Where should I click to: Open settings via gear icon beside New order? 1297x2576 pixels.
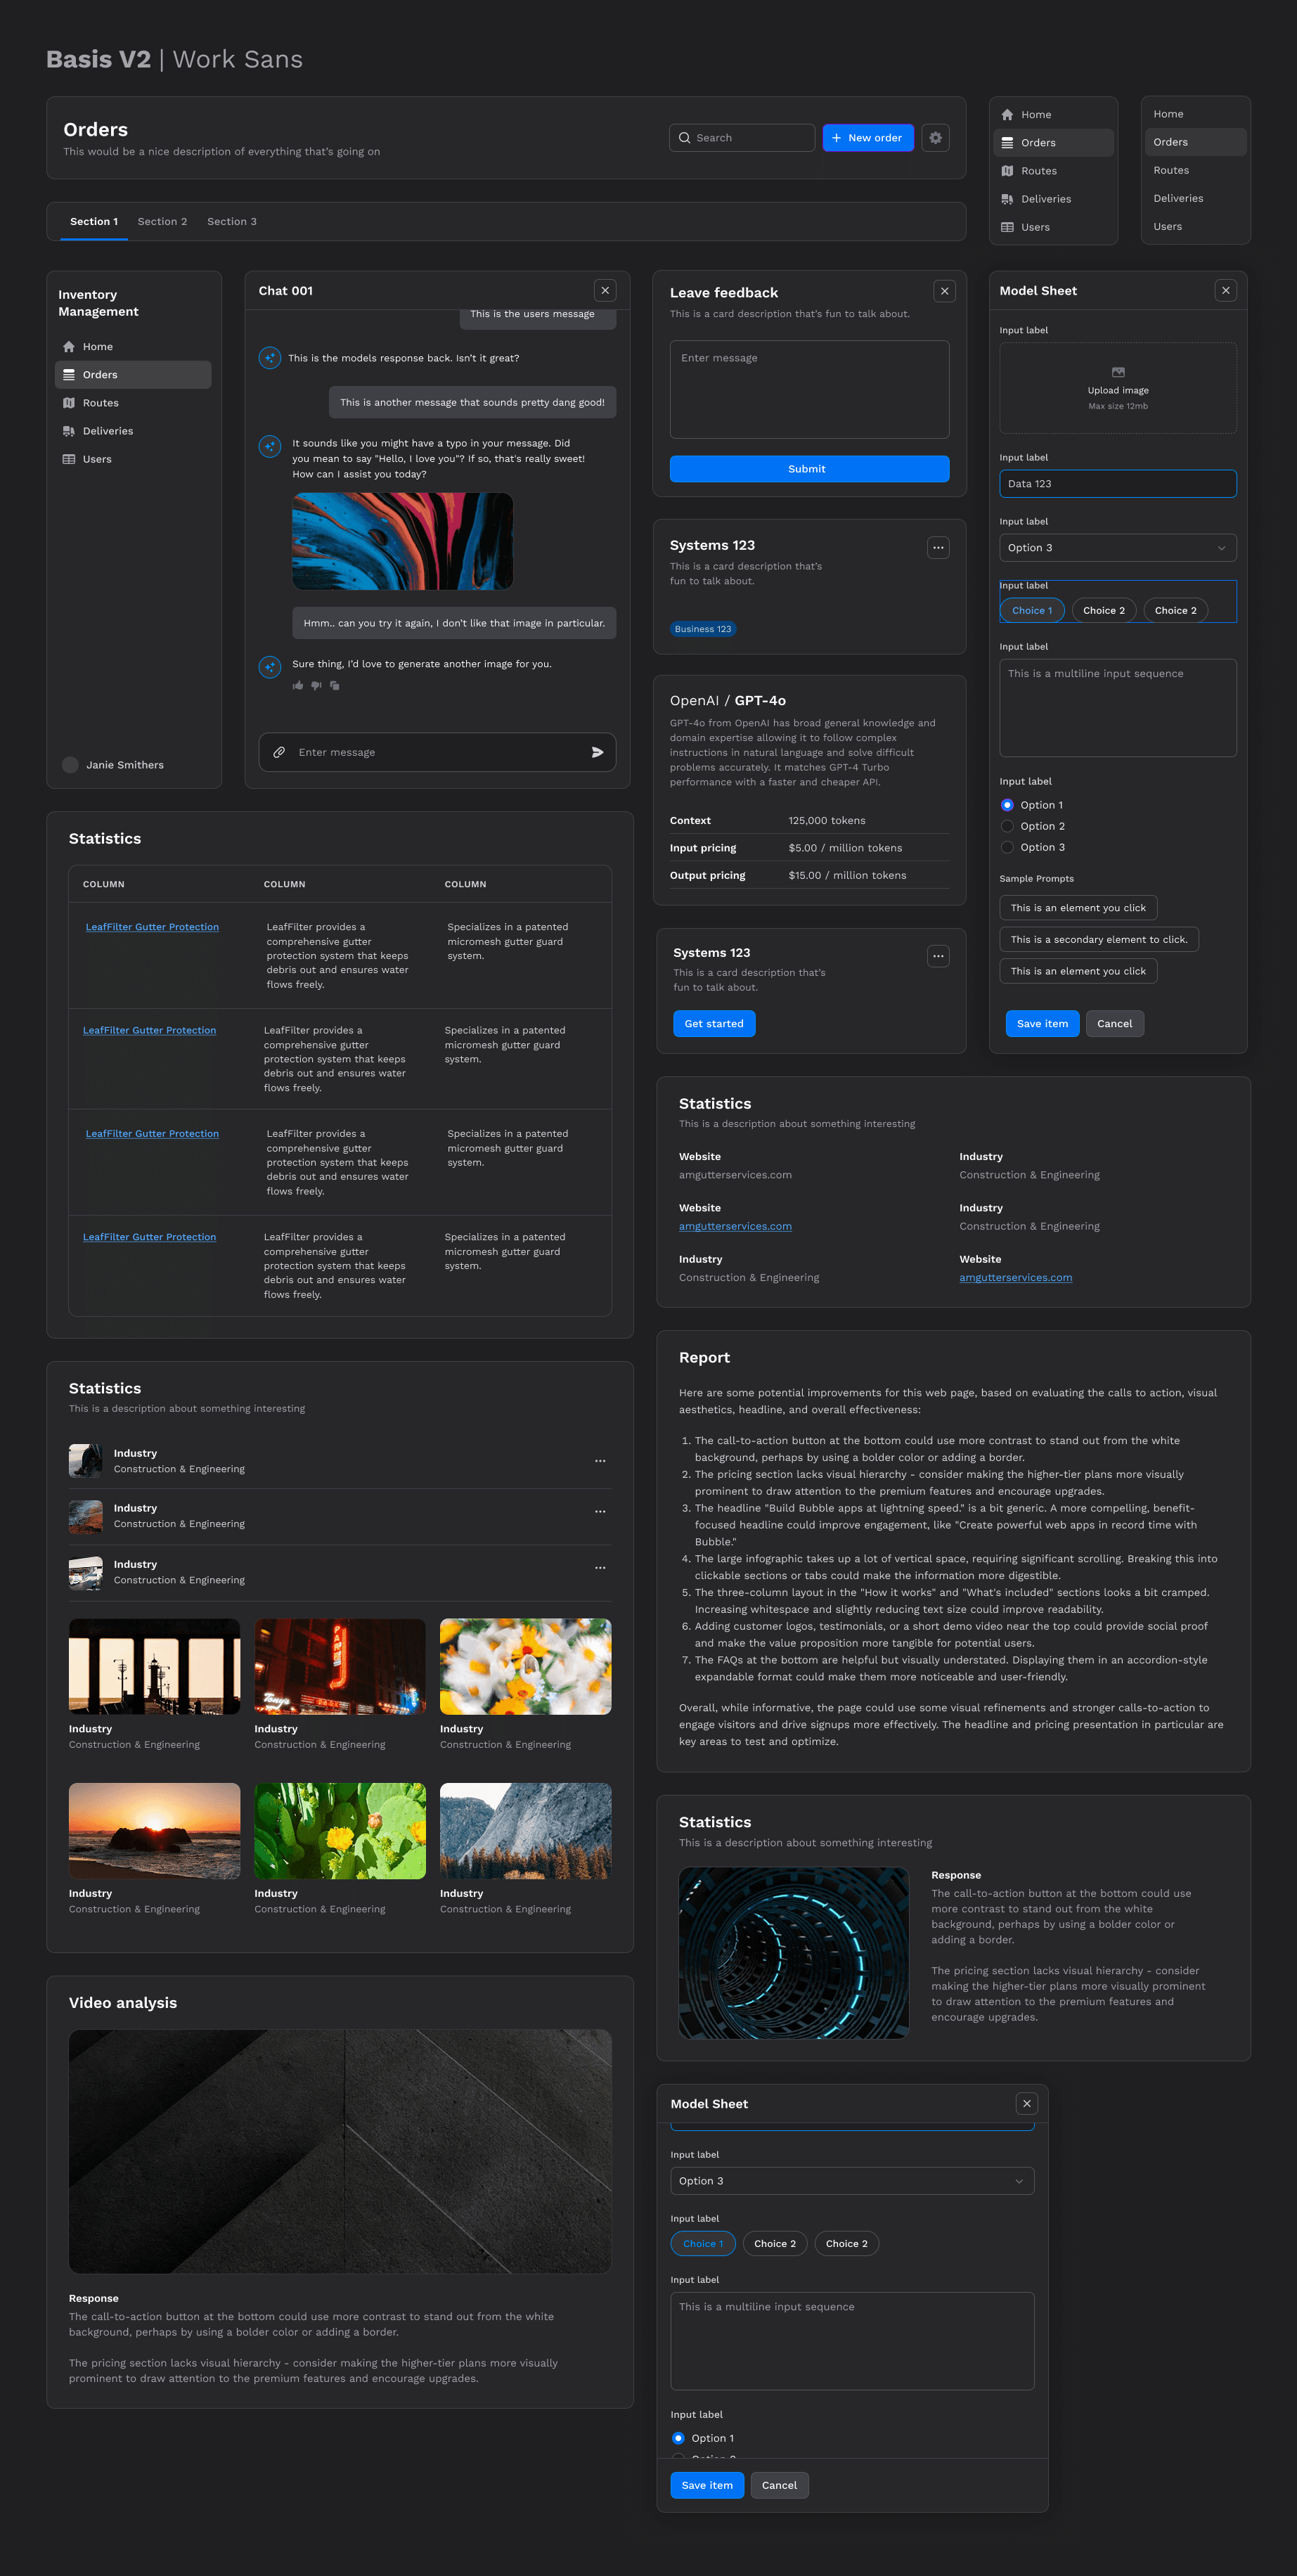click(935, 138)
